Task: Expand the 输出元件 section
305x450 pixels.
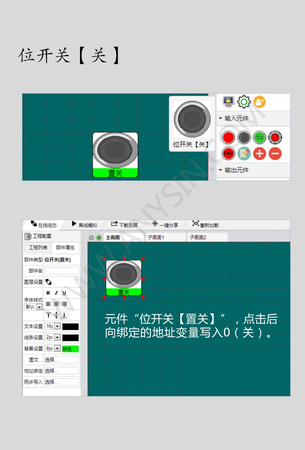Action: [220, 170]
